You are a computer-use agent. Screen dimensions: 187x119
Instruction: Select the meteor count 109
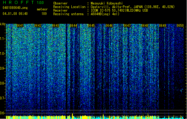click(x=44, y=14)
